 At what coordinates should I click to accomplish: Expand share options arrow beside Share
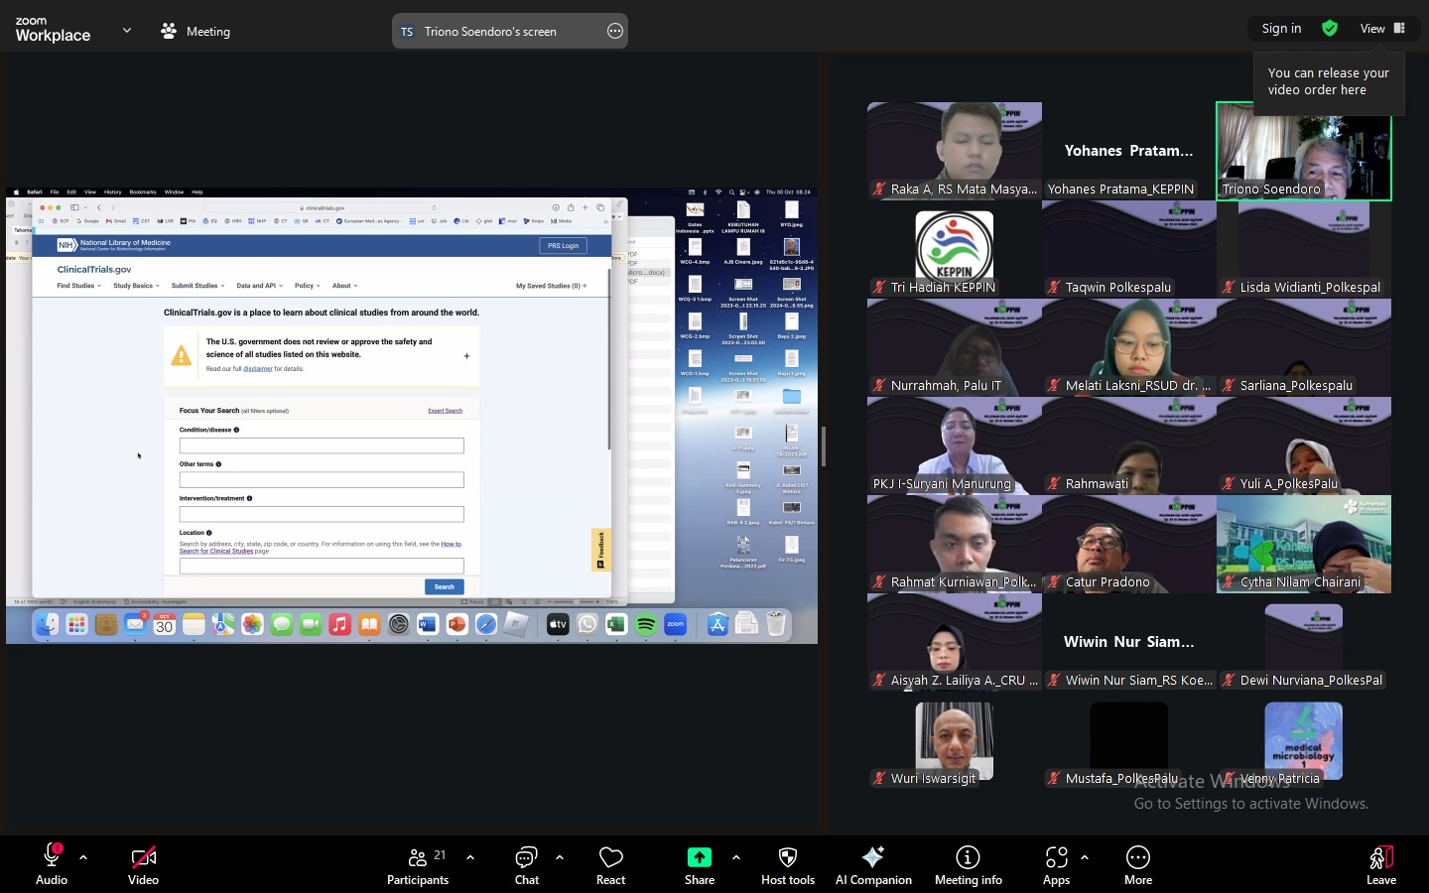[x=736, y=857]
